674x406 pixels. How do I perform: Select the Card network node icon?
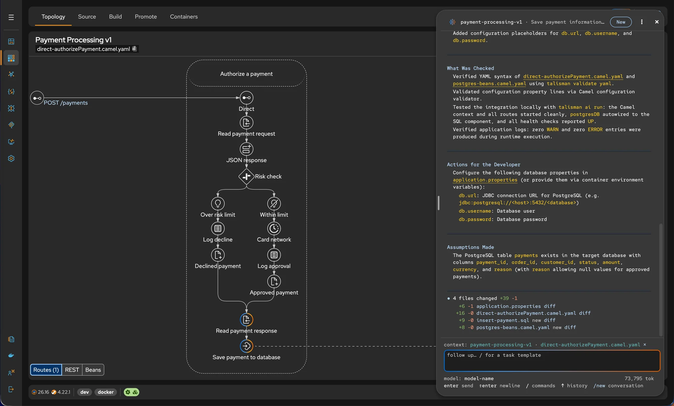tap(274, 228)
